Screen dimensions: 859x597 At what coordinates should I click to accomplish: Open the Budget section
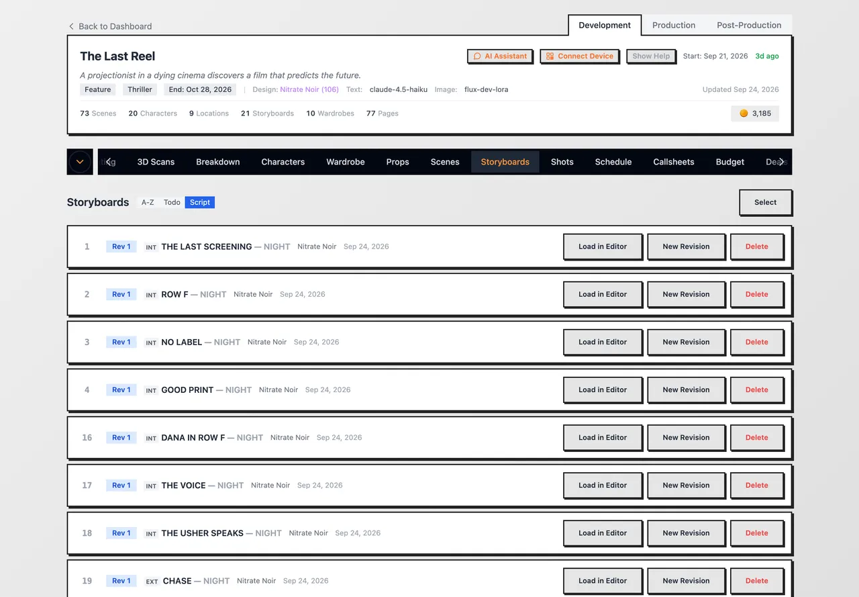pos(730,162)
